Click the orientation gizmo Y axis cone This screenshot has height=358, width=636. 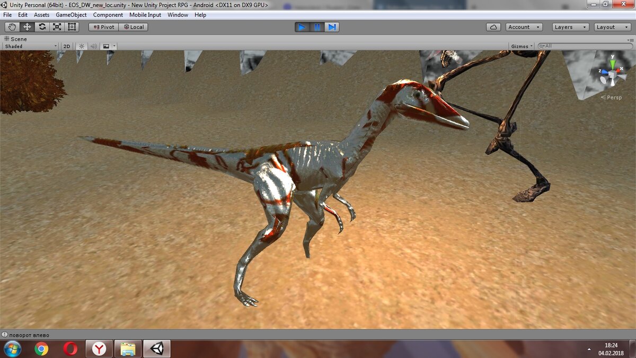click(x=613, y=63)
